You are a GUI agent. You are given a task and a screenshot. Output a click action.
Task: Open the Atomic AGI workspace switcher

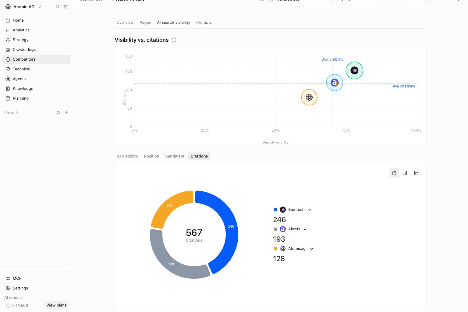point(23,7)
